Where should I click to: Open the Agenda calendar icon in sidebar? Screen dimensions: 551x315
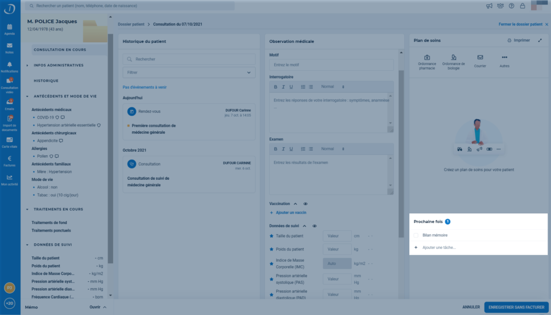click(9, 27)
